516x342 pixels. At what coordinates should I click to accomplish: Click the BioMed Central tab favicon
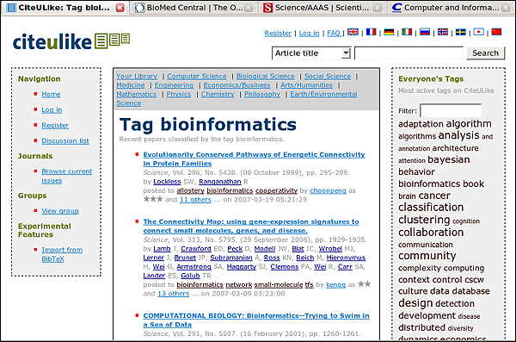pyautogui.click(x=139, y=8)
